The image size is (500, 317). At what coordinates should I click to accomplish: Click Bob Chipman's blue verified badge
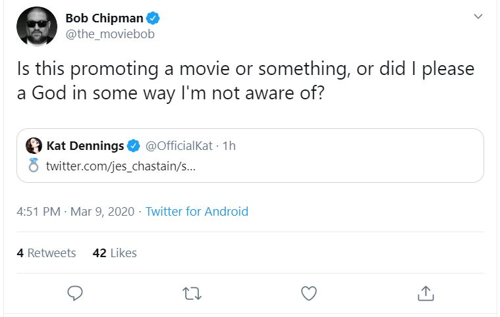[x=153, y=18]
